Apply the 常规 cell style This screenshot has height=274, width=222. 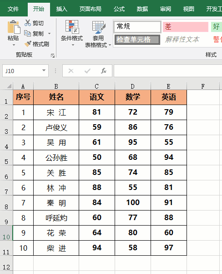[x=137, y=27]
